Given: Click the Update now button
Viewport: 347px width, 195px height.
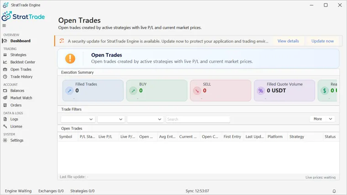Looking at the screenshot, I should coord(322,41).
